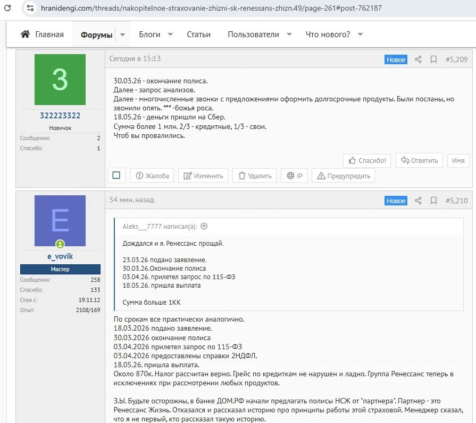Image resolution: width=476 pixels, height=423 pixels.
Task: Warn user with Предупредить button
Action: pos(344,176)
